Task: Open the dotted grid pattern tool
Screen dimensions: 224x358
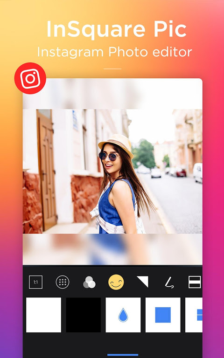Action: (63, 282)
